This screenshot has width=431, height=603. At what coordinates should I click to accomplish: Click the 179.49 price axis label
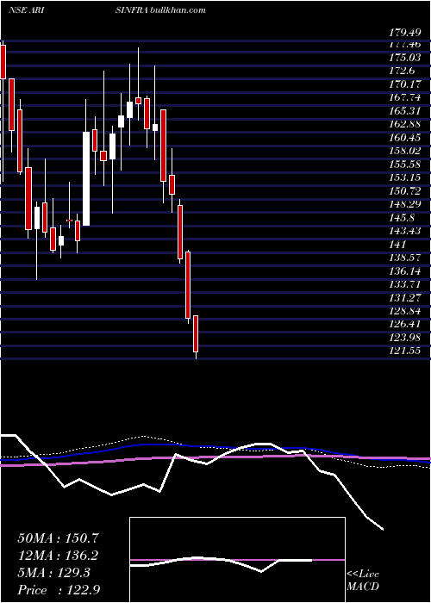click(405, 33)
